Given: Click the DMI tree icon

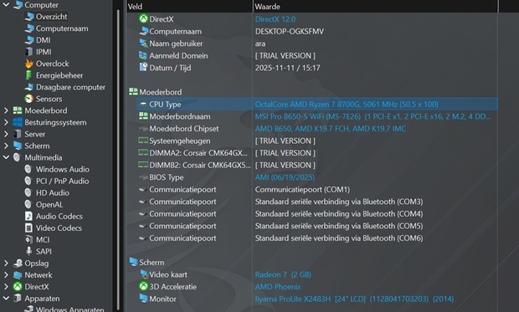Looking at the screenshot, I should pyautogui.click(x=29, y=40).
